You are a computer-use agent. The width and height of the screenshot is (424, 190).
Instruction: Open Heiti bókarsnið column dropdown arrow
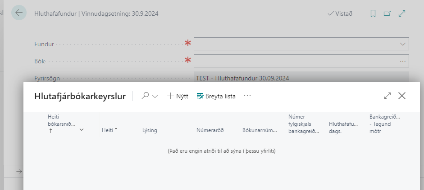[82, 130]
